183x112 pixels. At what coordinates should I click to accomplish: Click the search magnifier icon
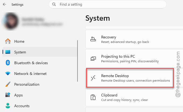point(54,4)
